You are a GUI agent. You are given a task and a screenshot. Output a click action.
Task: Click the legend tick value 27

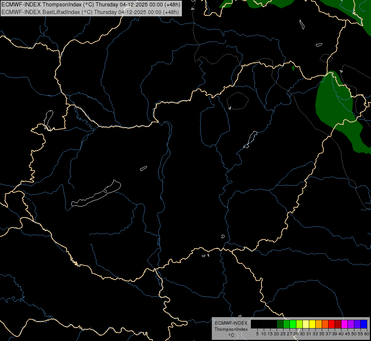(290, 334)
